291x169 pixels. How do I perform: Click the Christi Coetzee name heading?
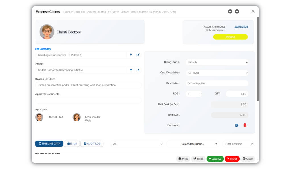(x=69, y=32)
